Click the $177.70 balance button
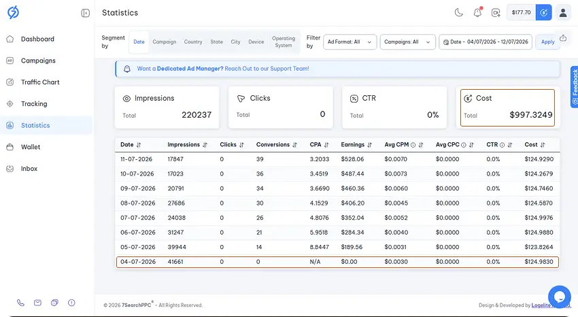 [522, 12]
